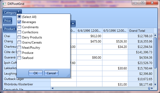Tick the Grains/Cereals checkbox

point(19,42)
